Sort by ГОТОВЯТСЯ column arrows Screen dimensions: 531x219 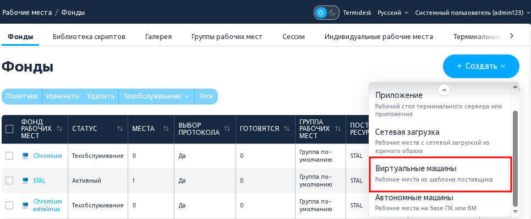(x=287, y=129)
